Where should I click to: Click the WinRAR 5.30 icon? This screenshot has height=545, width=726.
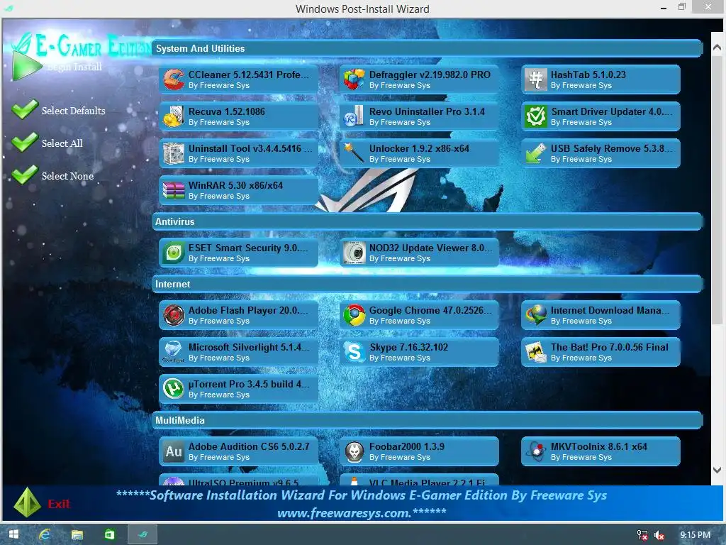pyautogui.click(x=174, y=190)
